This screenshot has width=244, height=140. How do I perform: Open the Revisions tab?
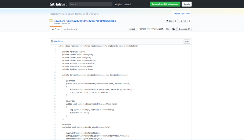point(70,29)
